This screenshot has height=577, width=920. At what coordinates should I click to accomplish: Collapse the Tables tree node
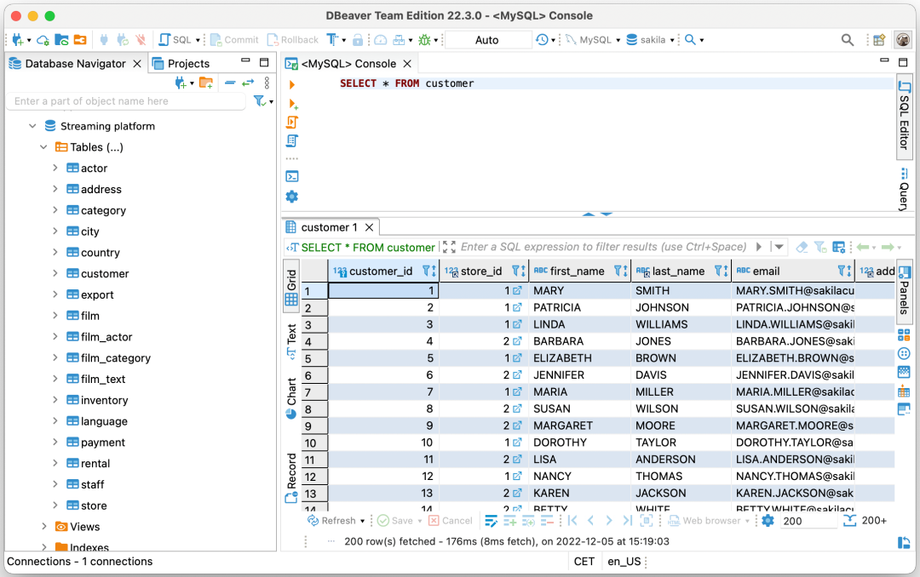44,146
